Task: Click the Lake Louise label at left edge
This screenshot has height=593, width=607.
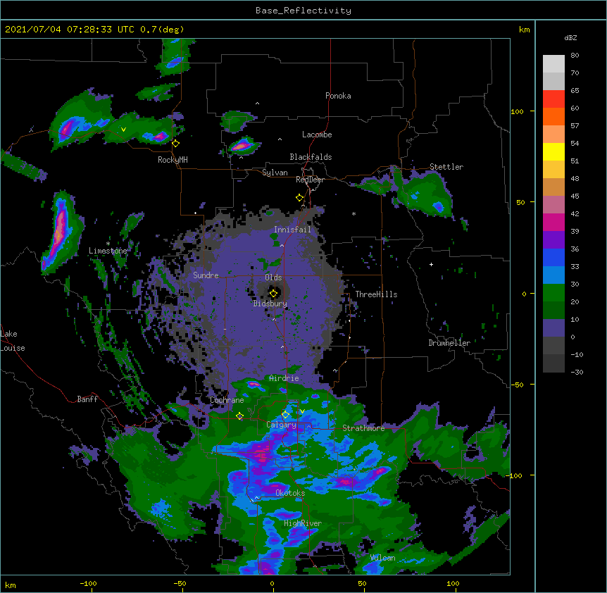Action: tap(13, 341)
